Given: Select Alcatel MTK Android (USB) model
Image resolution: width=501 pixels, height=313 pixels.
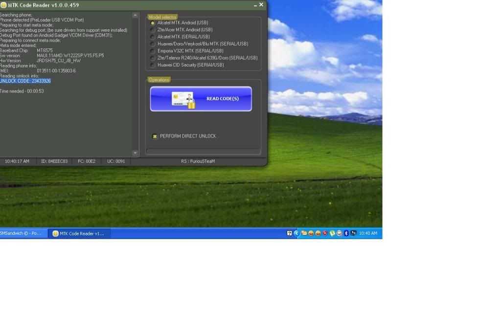Looking at the screenshot, I should coord(153,23).
